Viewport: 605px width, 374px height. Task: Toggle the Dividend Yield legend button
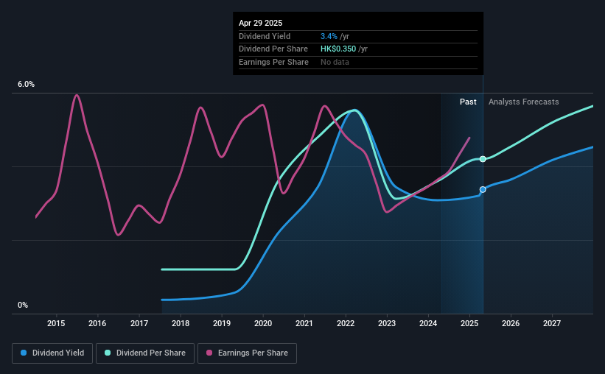point(52,353)
